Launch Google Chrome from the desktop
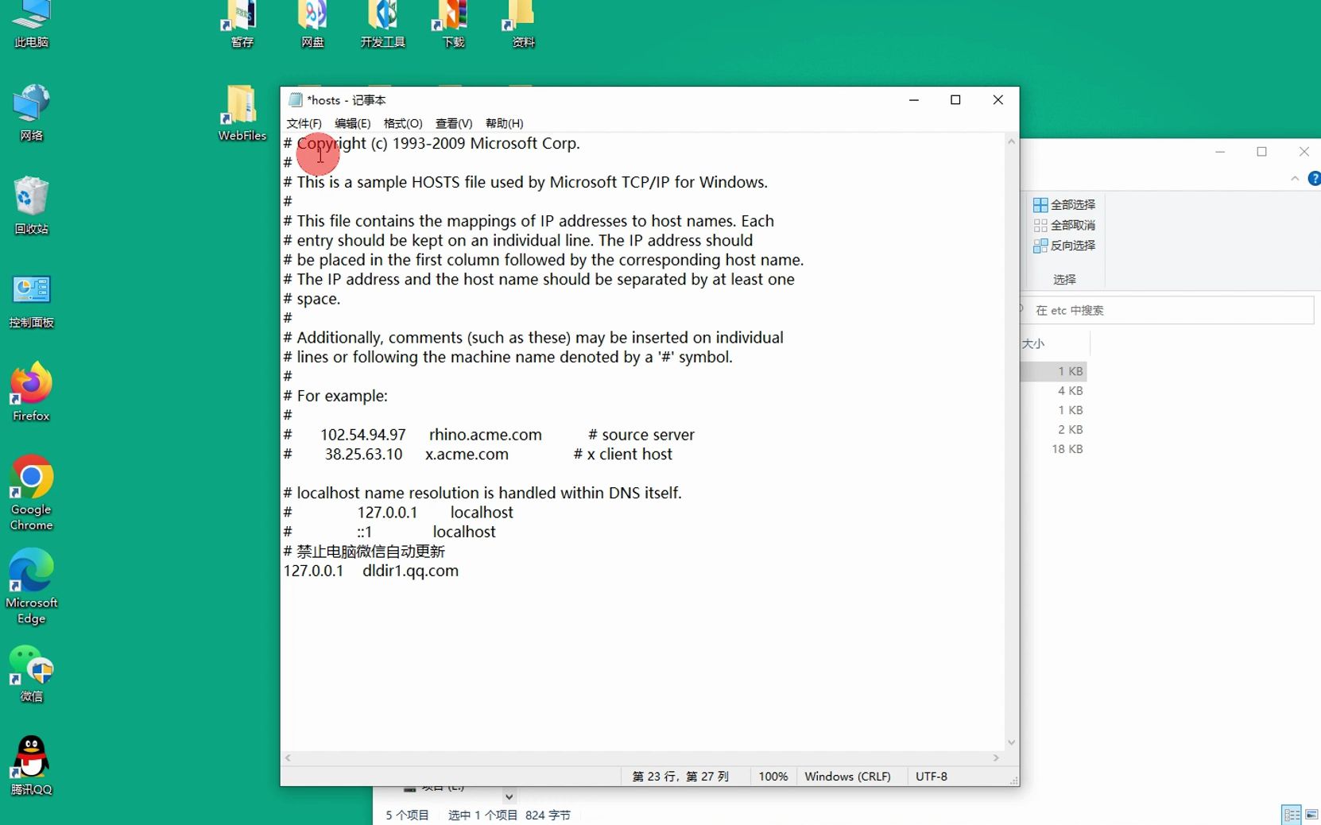Viewport: 1321px width, 825px height. click(31, 493)
